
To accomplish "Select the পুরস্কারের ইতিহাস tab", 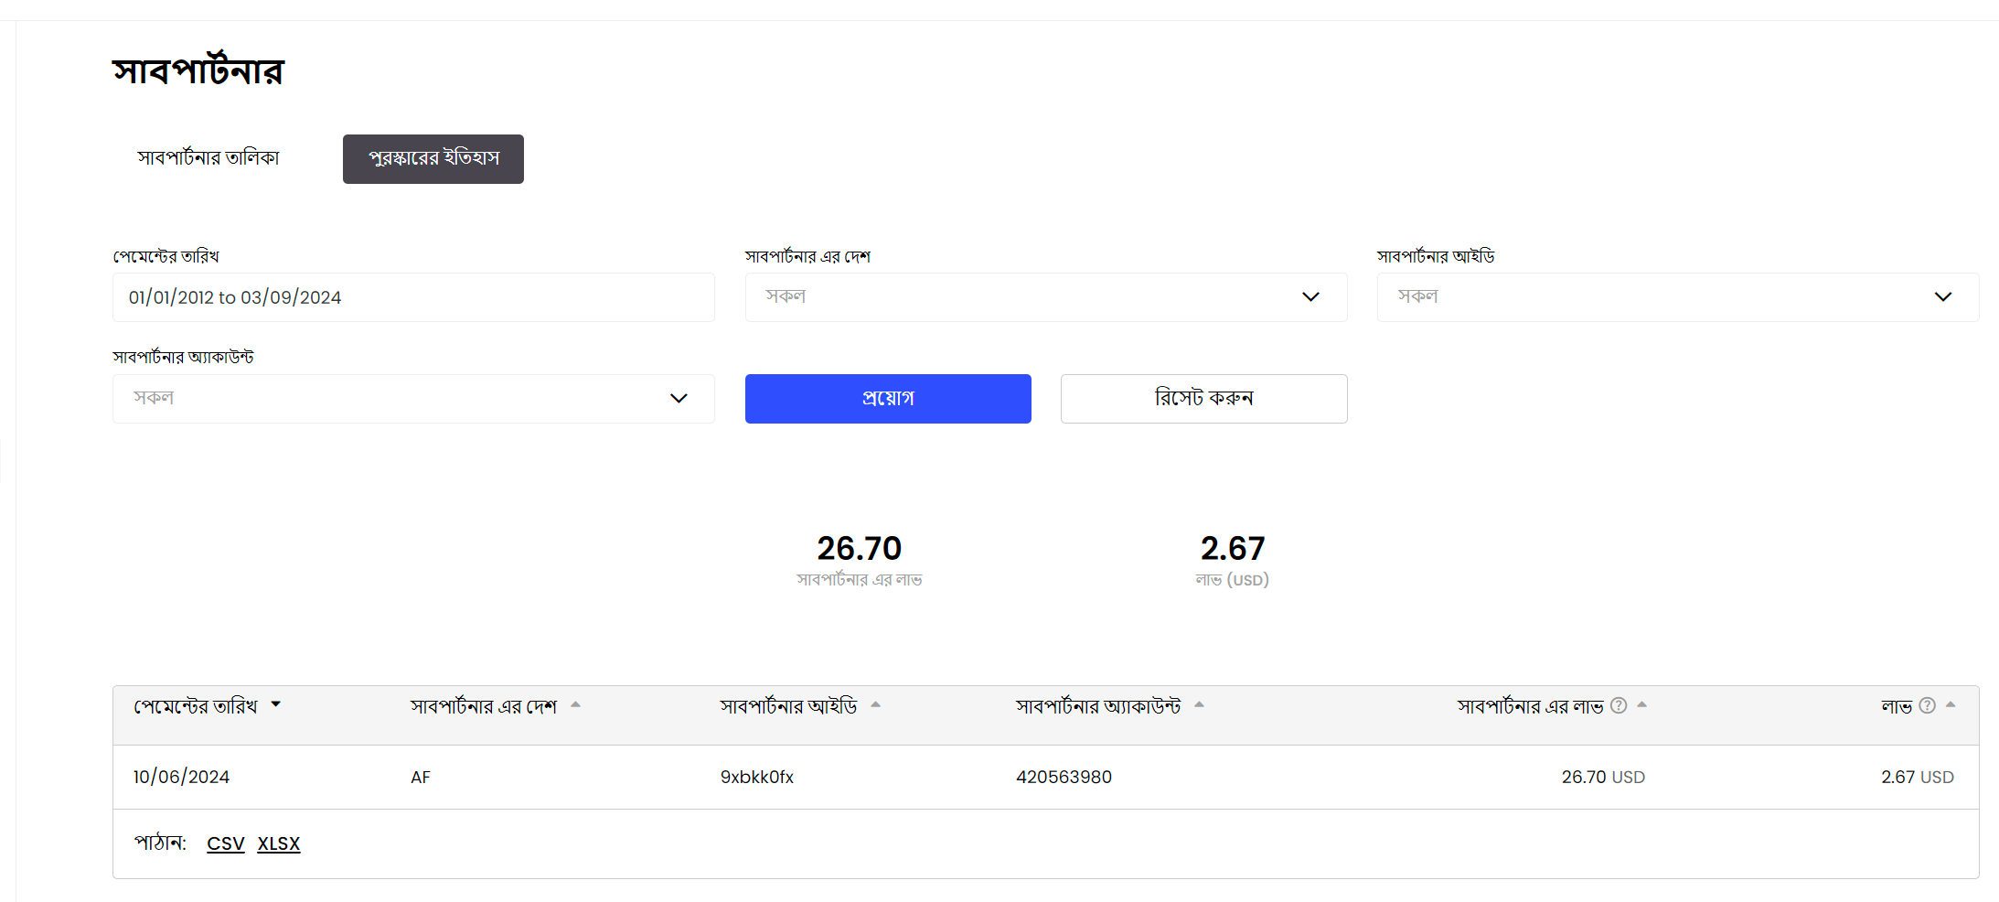I will 433,159.
